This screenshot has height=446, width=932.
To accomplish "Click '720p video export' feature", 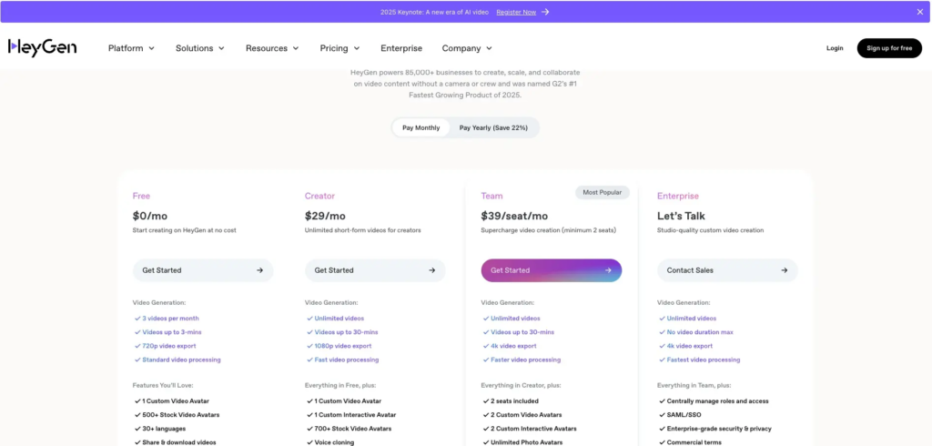I will tap(168, 346).
